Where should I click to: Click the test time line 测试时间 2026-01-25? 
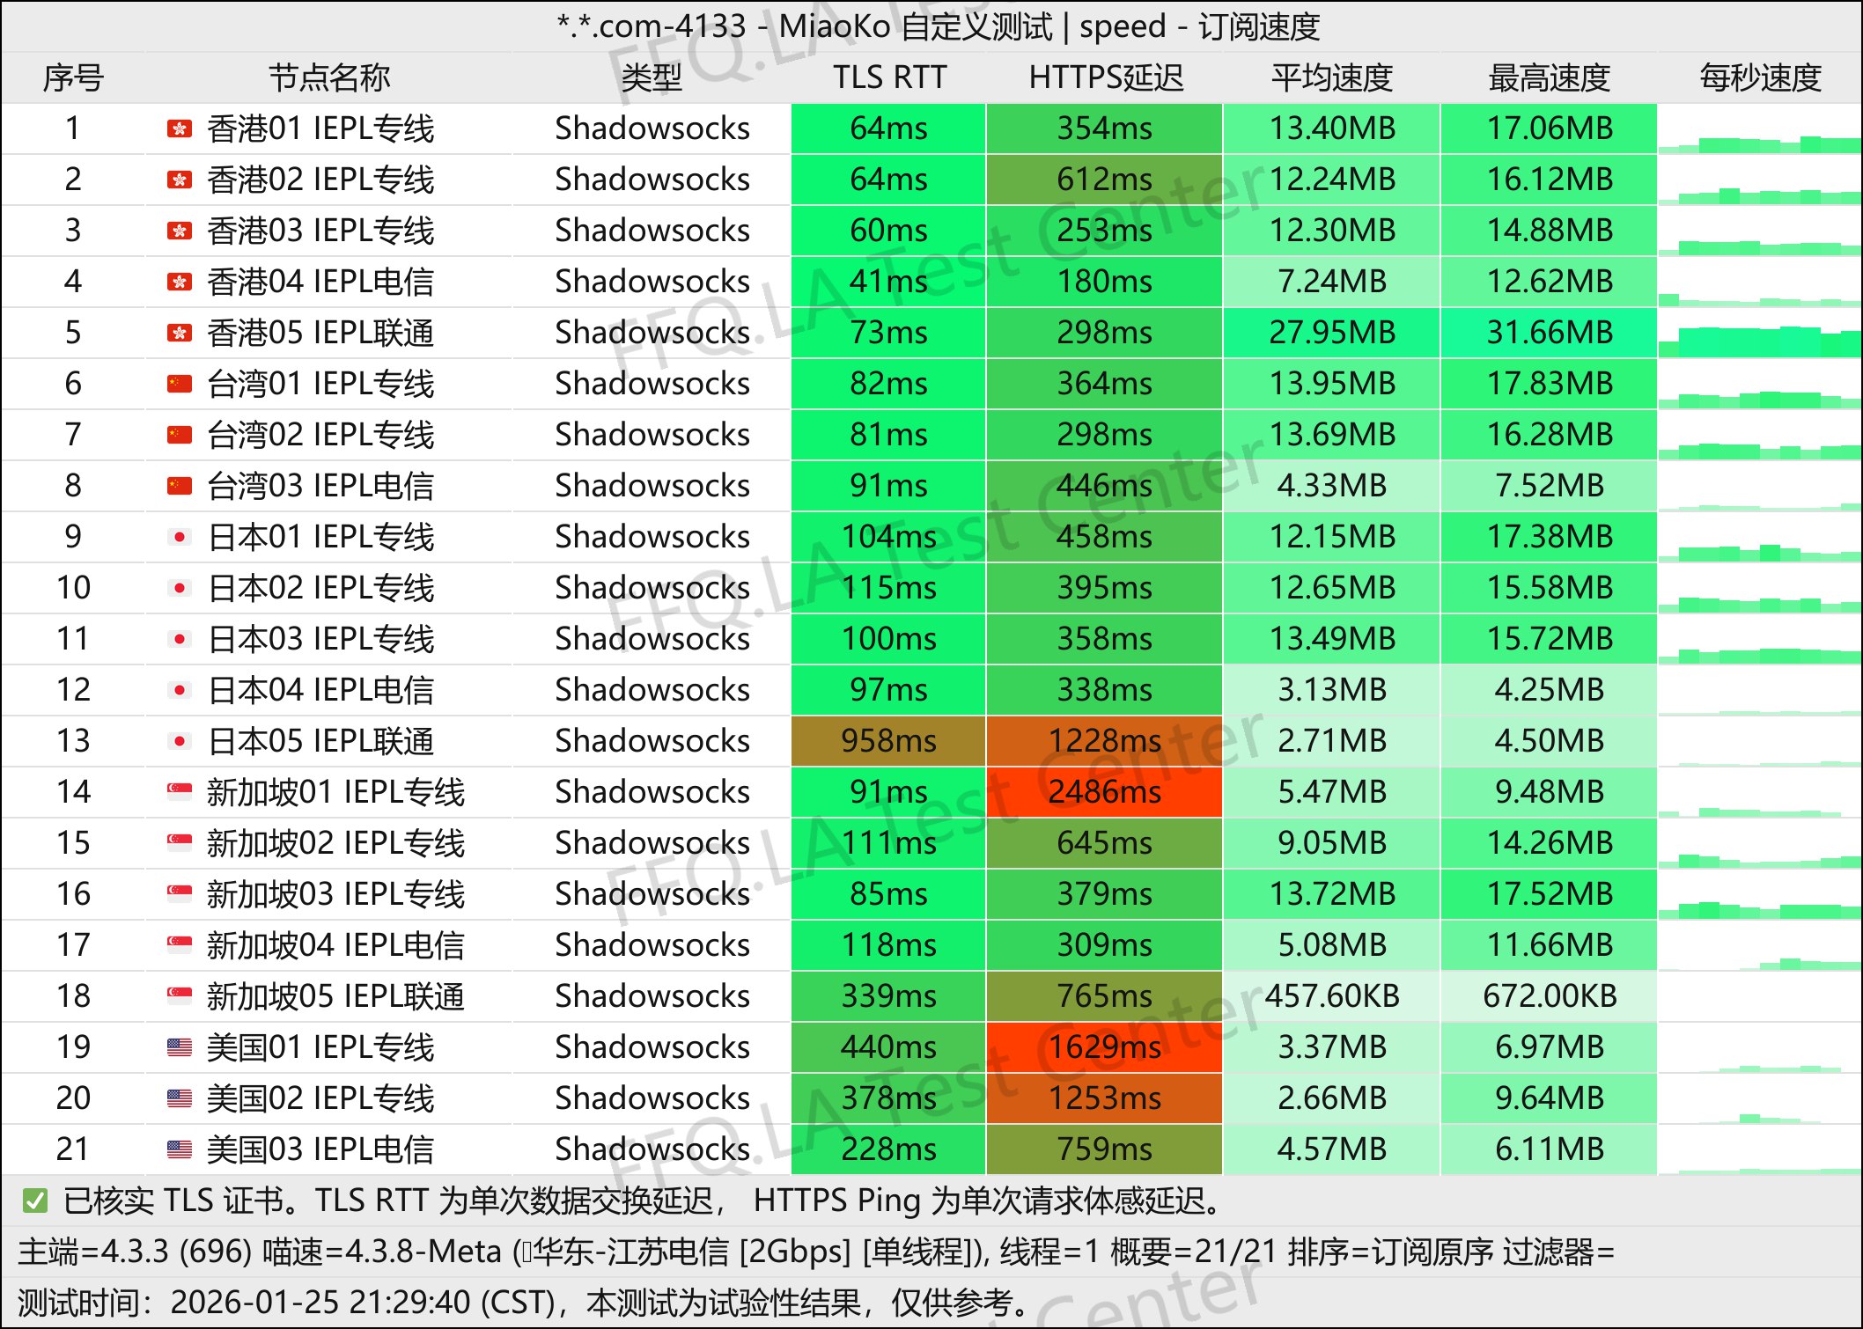click(x=525, y=1303)
